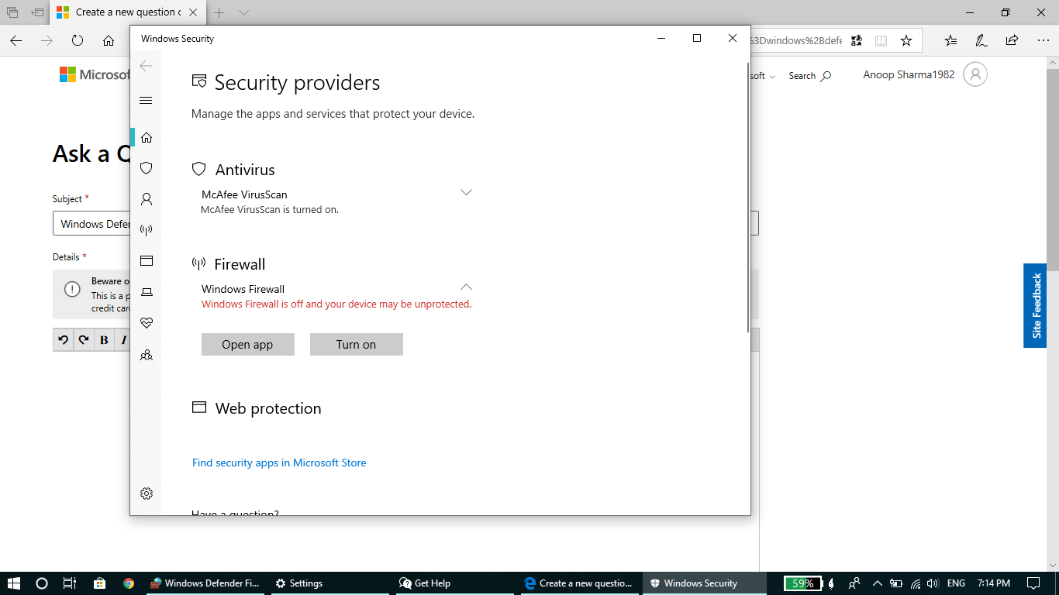This screenshot has width=1059, height=595.
Task: Open Family options icon in sidebar
Action: 146,355
